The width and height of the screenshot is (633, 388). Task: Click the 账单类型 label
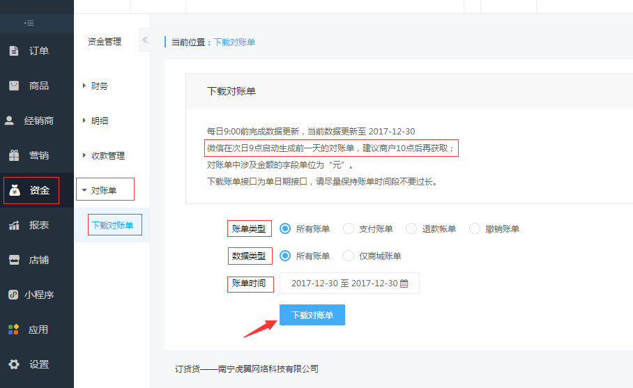tap(249, 228)
